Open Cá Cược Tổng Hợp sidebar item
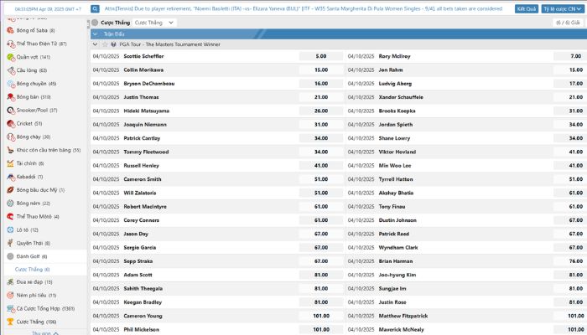The width and height of the screenshot is (587, 335). [45, 308]
